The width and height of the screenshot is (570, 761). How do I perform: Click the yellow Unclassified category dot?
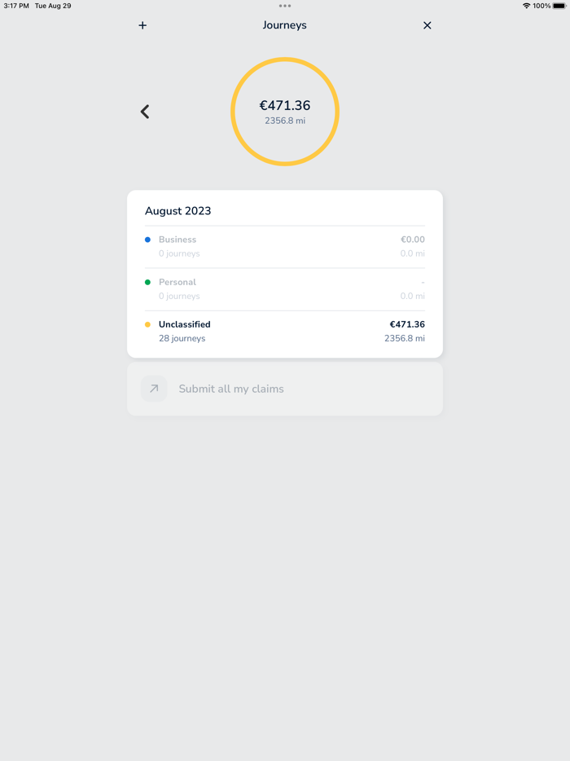[x=148, y=323]
